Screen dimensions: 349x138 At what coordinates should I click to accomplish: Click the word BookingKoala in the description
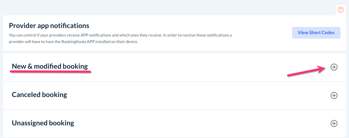point(81,42)
